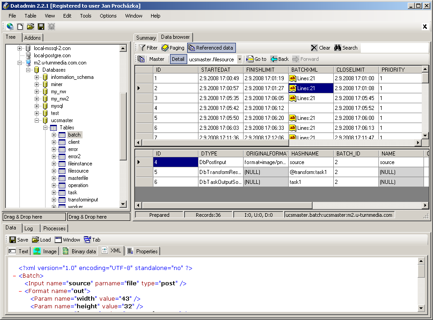
Task: Click the Back arrow navigation button
Action: point(280,59)
